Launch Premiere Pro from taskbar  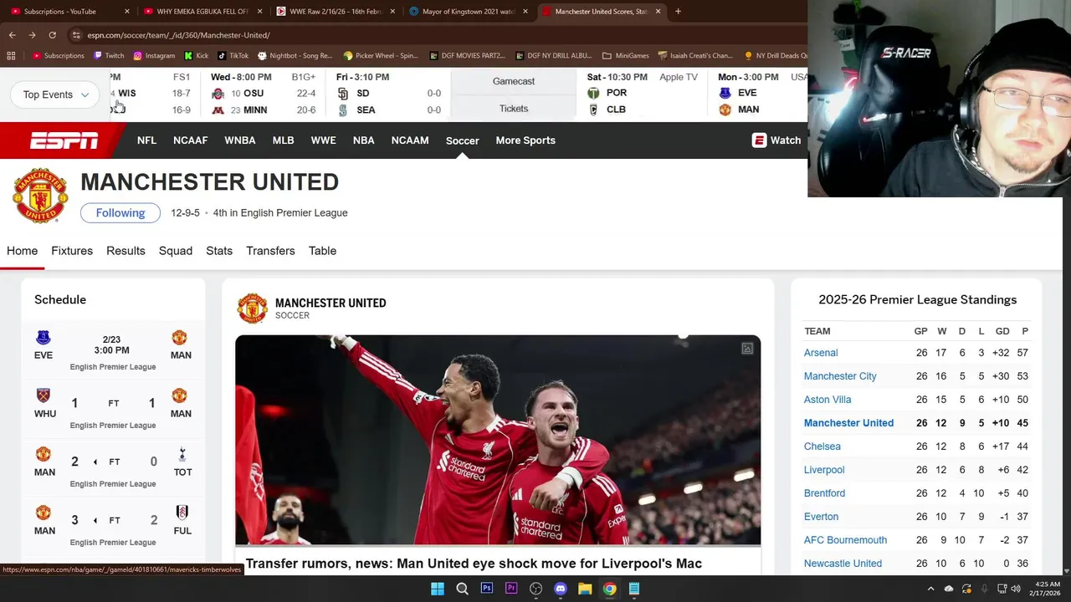pos(511,589)
